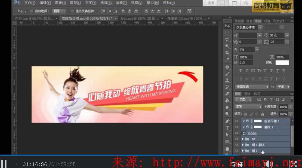Select the Pen tool
This screenshot has height=168, width=302.
pos(227,122)
